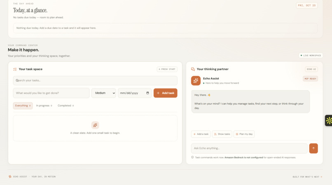The height and width of the screenshot is (185, 332).
Task: Focus the Search your tasks field
Action: click(95, 80)
